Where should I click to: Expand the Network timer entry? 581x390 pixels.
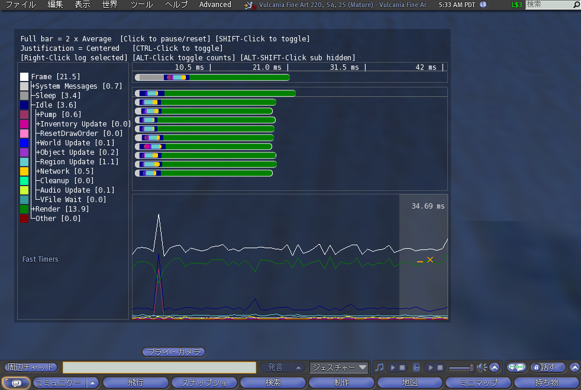38,171
